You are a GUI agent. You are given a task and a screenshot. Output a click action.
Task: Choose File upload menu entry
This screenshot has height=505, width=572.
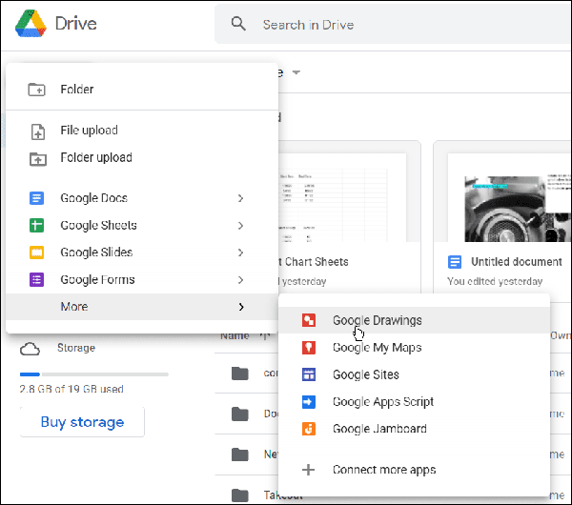click(142, 131)
